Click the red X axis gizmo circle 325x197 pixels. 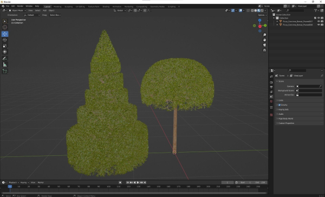[x=260, y=27]
